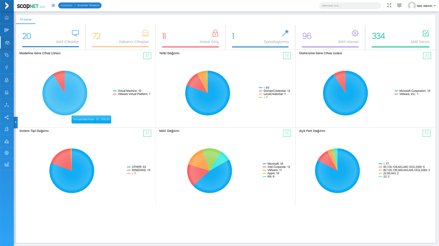The width and height of the screenshot is (439, 246).
Task: Open the home icon in the sidebar
Action: pyautogui.click(x=7, y=18)
